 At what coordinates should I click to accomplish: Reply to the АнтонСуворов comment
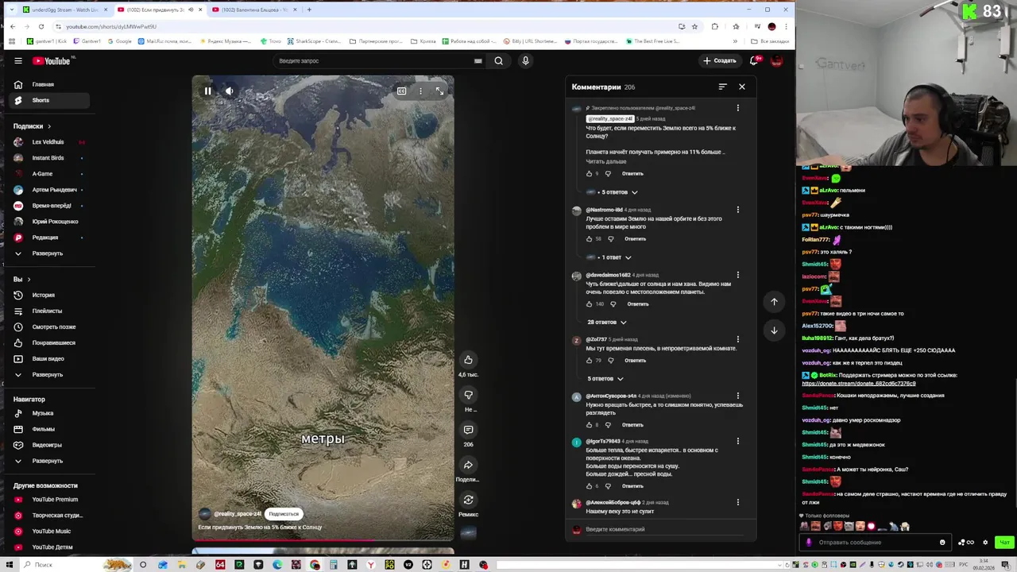[x=632, y=425]
